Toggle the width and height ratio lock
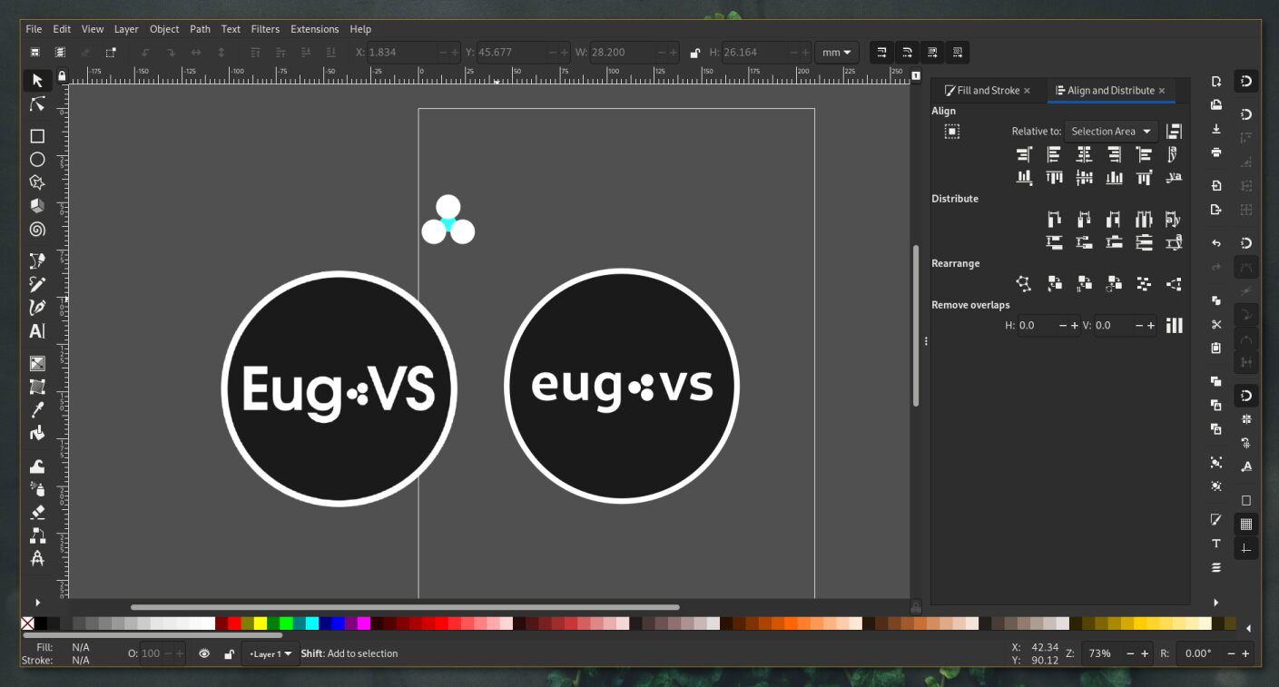 click(694, 53)
